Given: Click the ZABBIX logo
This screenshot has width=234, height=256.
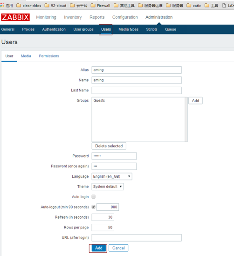Looking at the screenshot, I should 15,17.
